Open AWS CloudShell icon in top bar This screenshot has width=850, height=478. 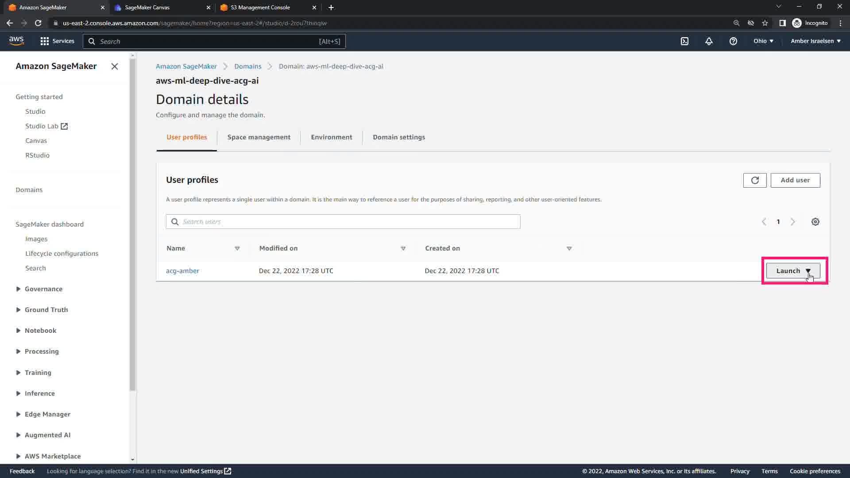[684, 41]
